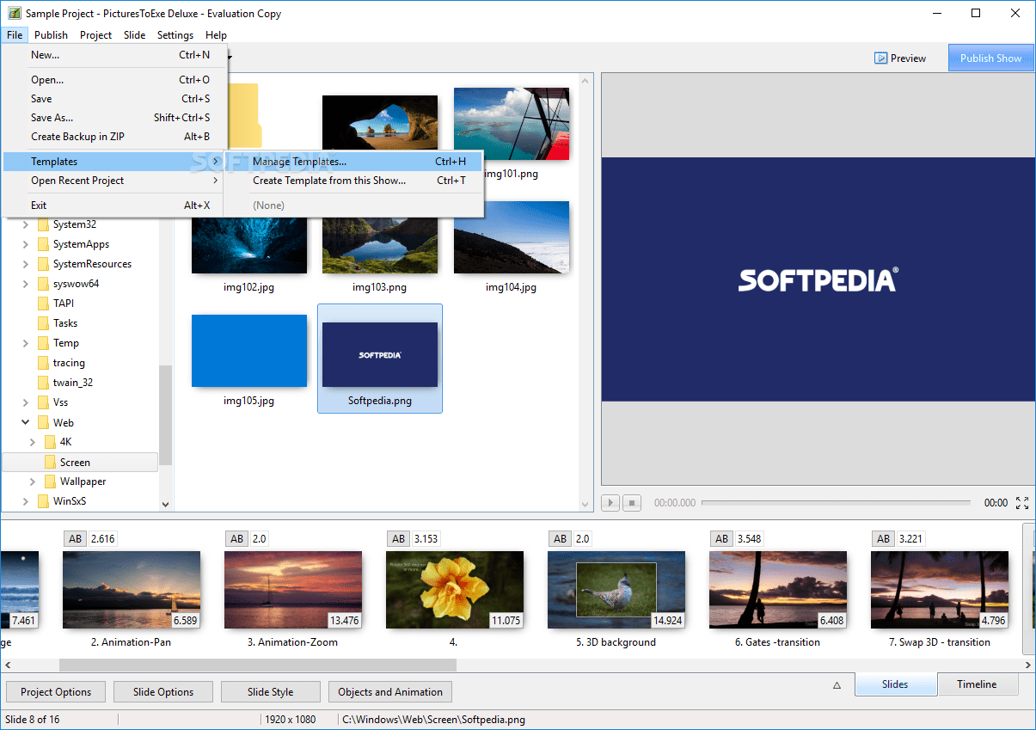Expand the 4K folder

click(x=33, y=442)
